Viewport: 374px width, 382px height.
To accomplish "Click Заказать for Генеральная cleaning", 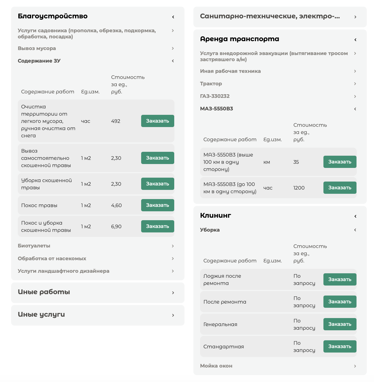I will click(340, 324).
